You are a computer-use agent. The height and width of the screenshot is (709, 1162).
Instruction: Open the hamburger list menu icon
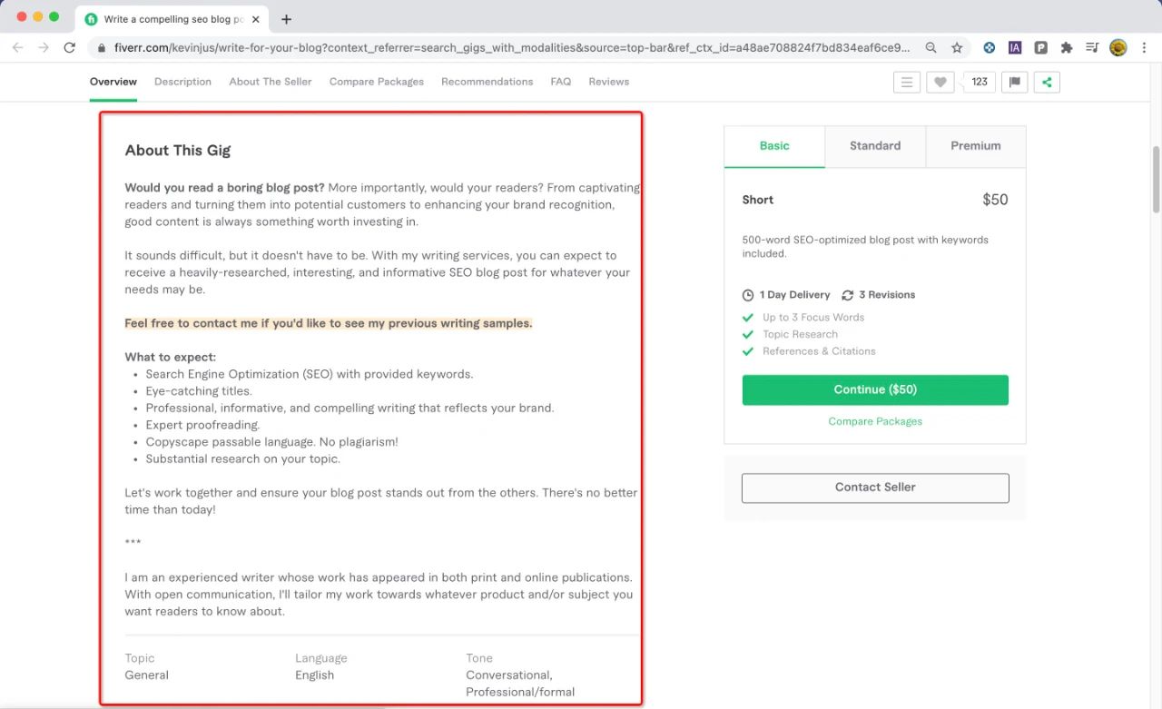[x=906, y=82]
